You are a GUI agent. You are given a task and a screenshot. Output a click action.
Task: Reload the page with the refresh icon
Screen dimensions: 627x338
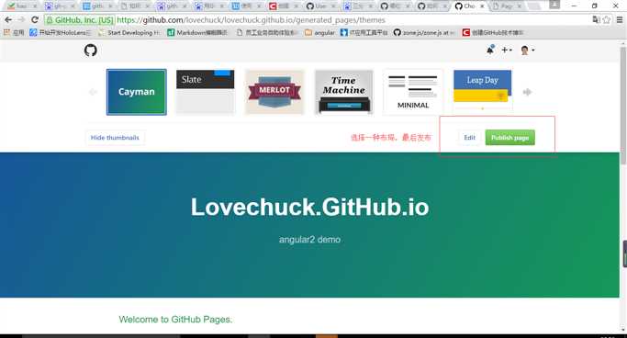click(x=35, y=19)
